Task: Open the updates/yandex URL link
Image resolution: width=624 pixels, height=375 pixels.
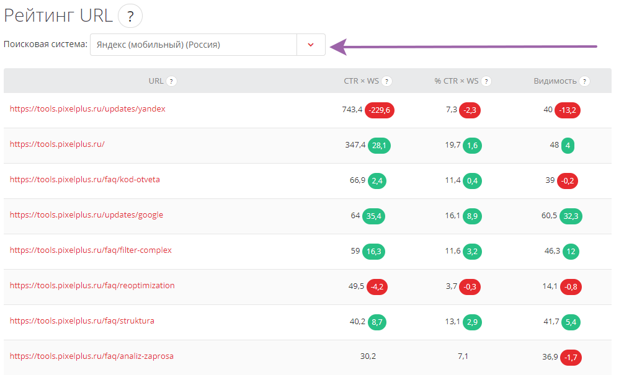Action: (87, 108)
